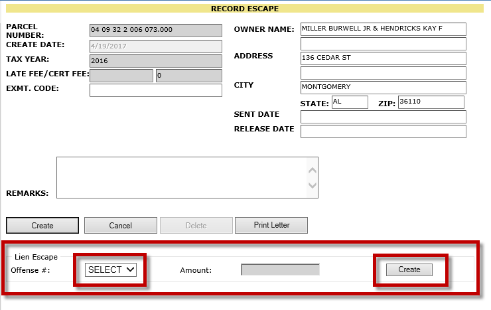
Task: Click the Tax Year field showing 2016
Action: point(156,61)
